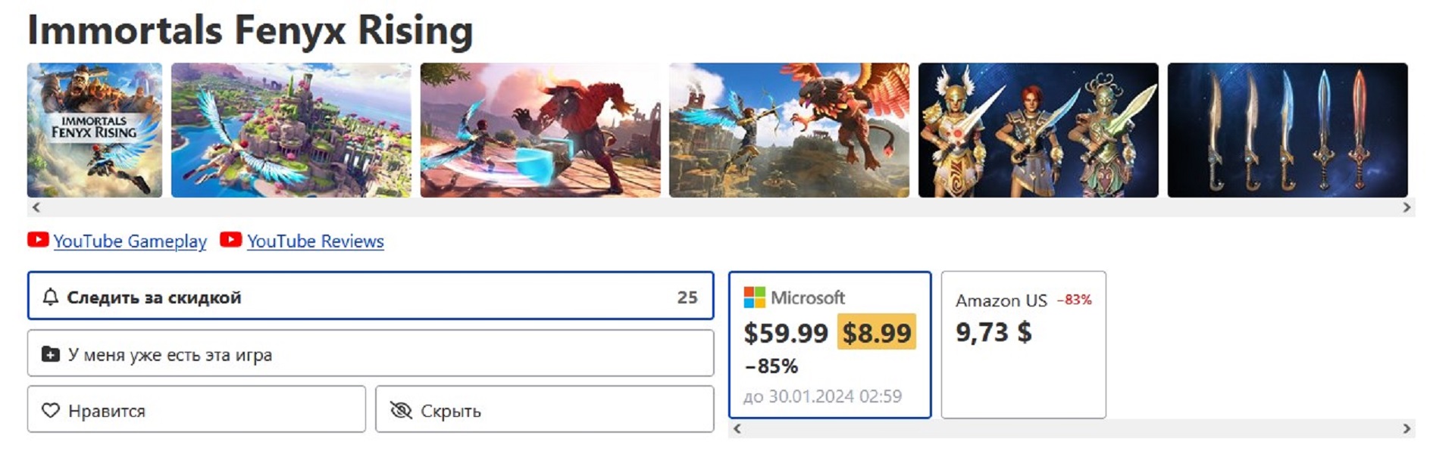The width and height of the screenshot is (1455, 454).
Task: Open the griffin battle screenshot thumbnail
Action: click(789, 130)
